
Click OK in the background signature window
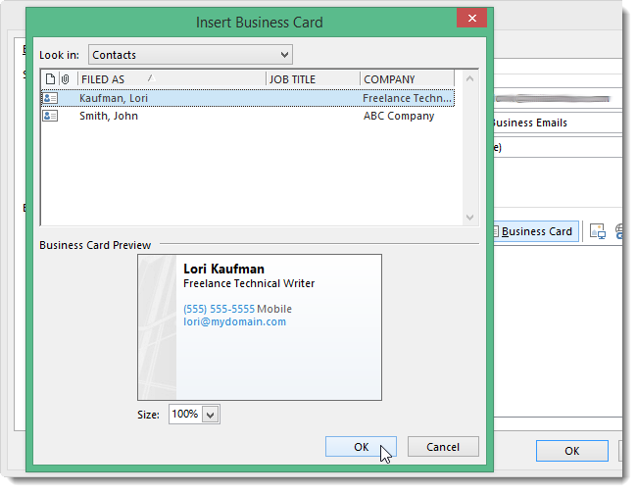(x=571, y=451)
